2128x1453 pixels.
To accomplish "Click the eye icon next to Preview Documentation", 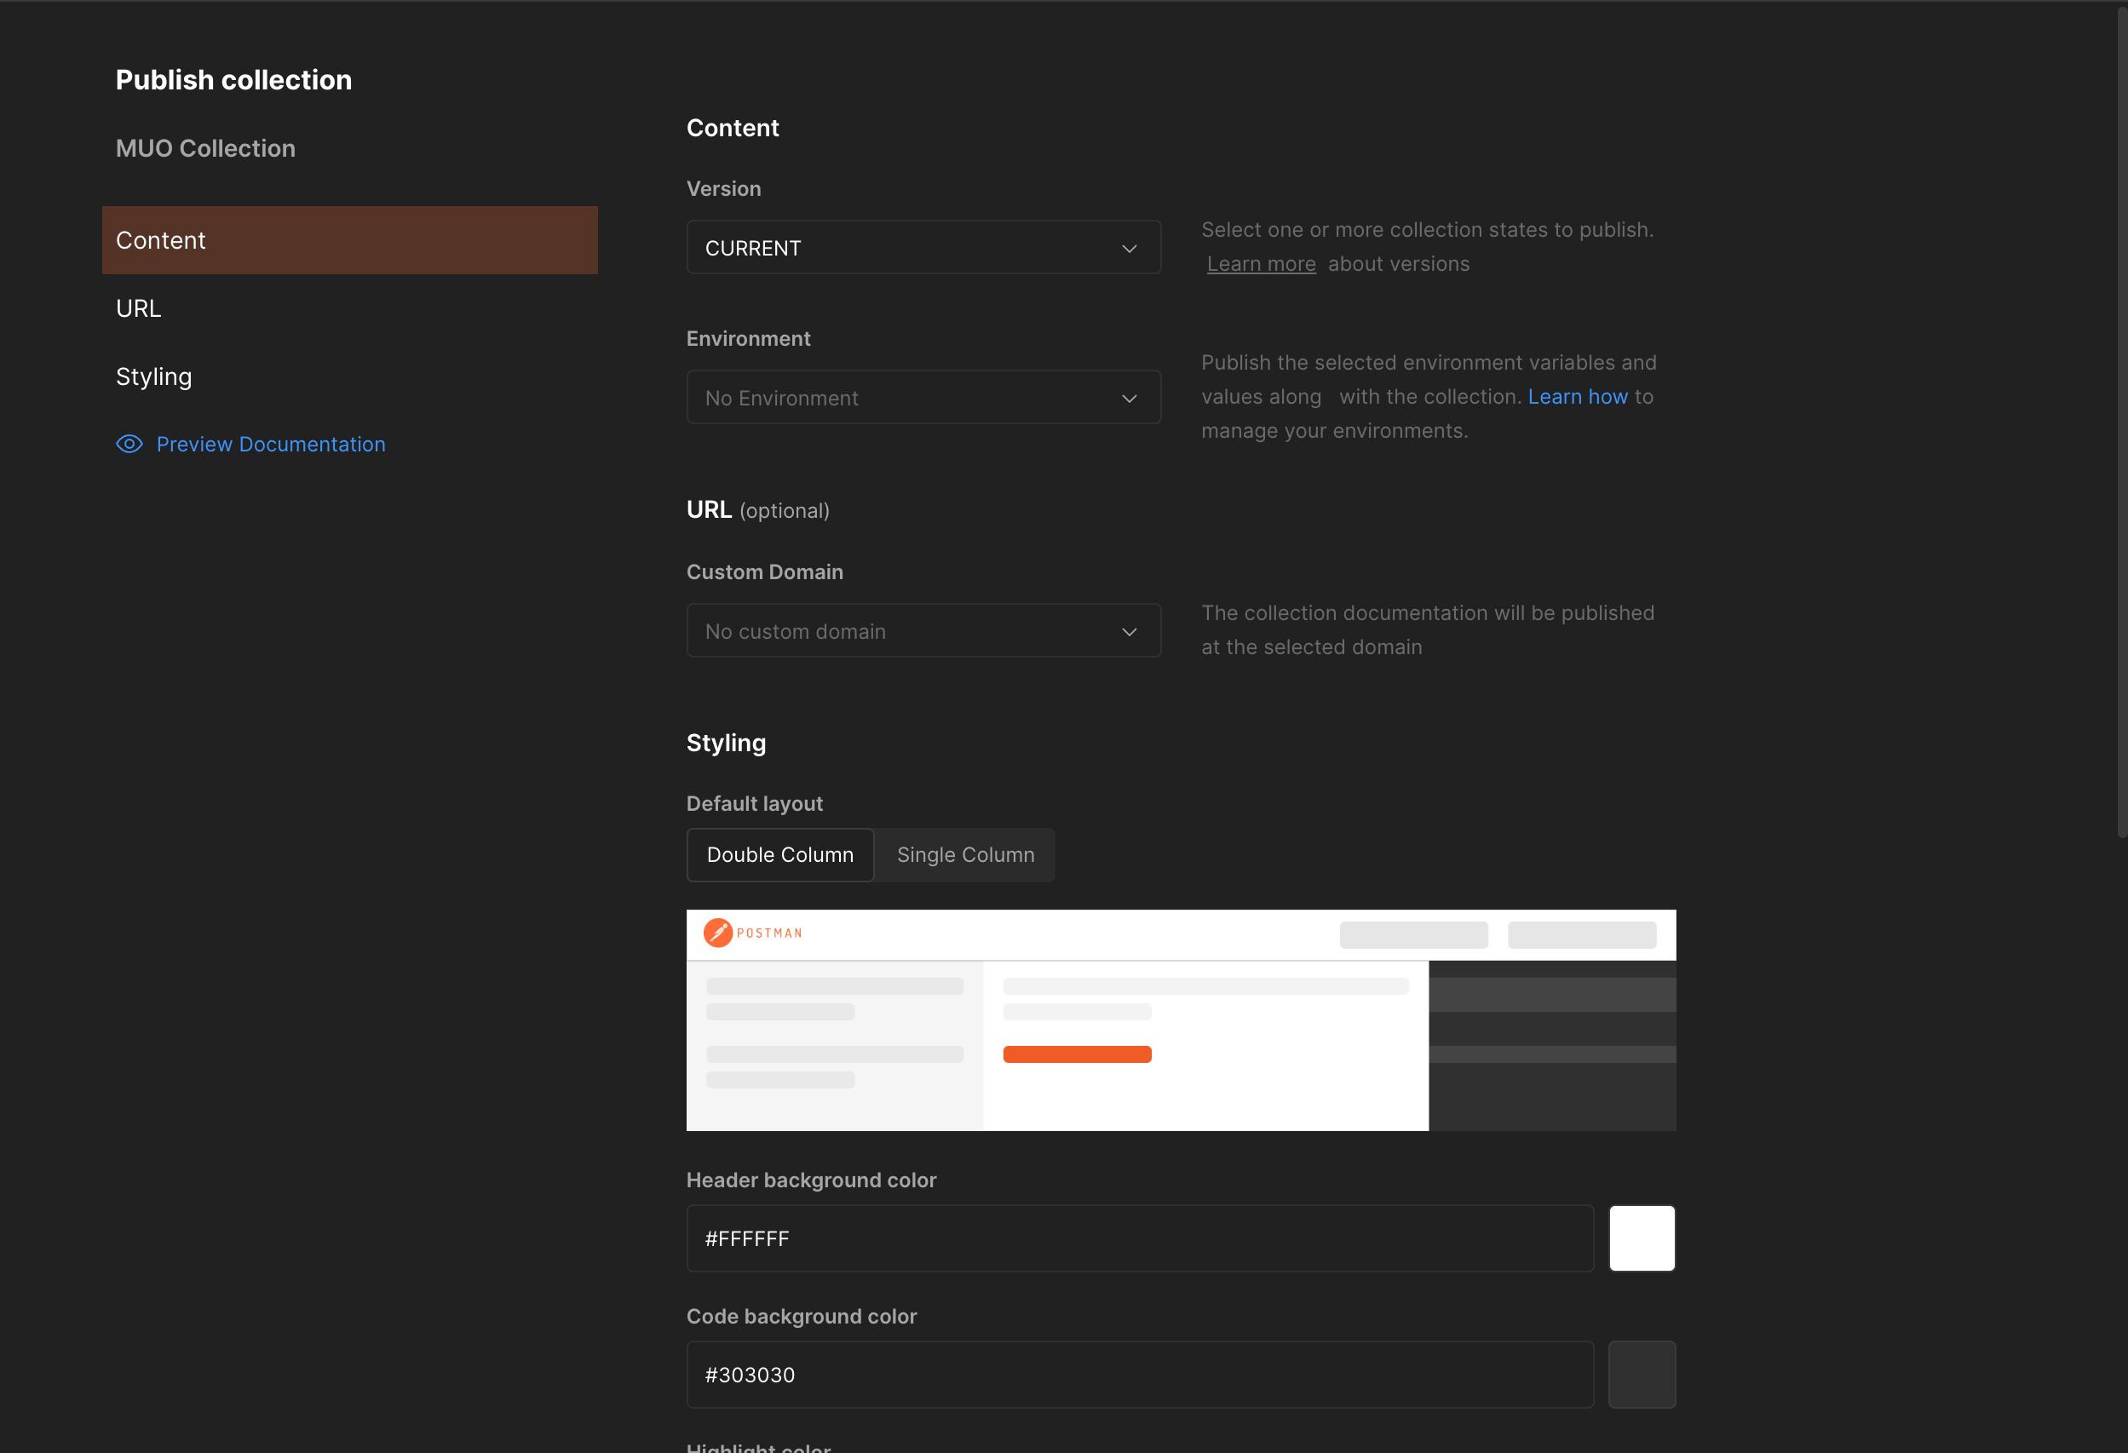I will [x=129, y=443].
